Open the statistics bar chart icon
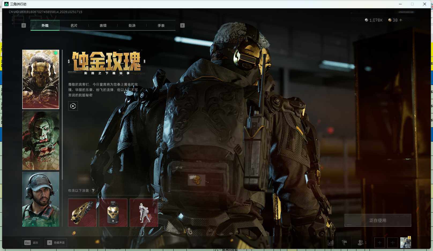 coord(331,243)
